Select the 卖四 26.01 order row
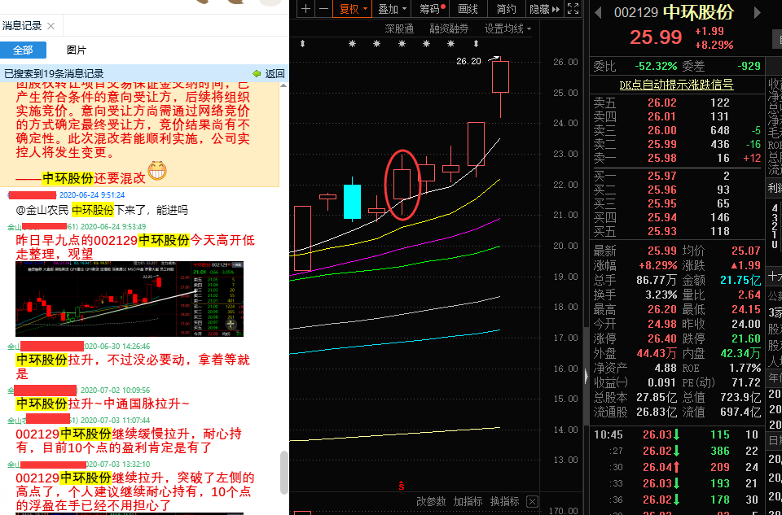Image resolution: width=782 pixels, height=515 pixels. (x=676, y=116)
